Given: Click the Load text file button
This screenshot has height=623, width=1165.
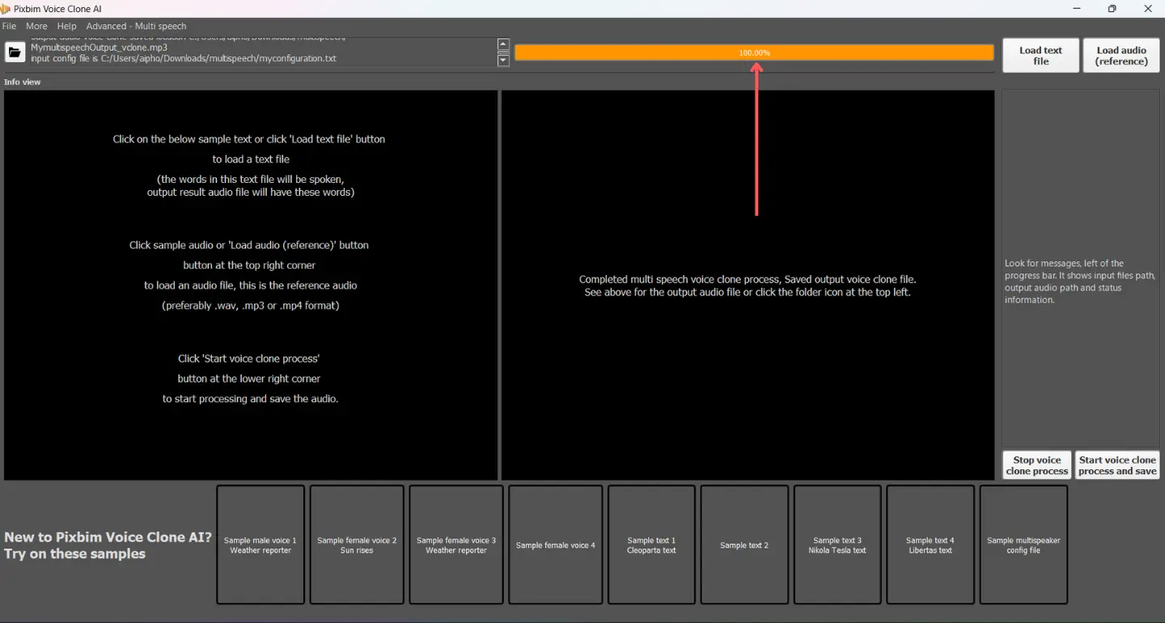Looking at the screenshot, I should (1040, 56).
